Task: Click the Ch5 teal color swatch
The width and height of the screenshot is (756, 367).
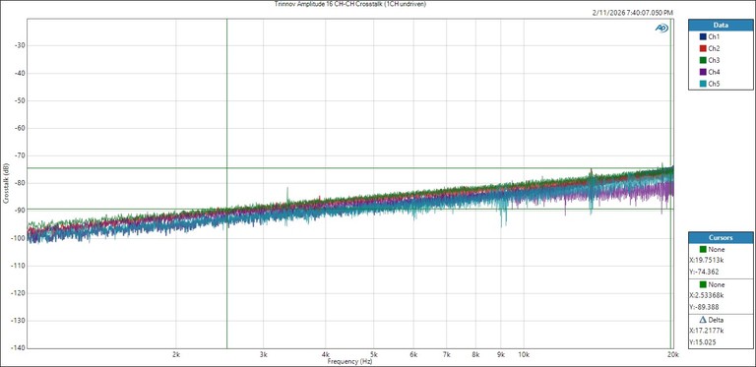Action: click(x=703, y=84)
